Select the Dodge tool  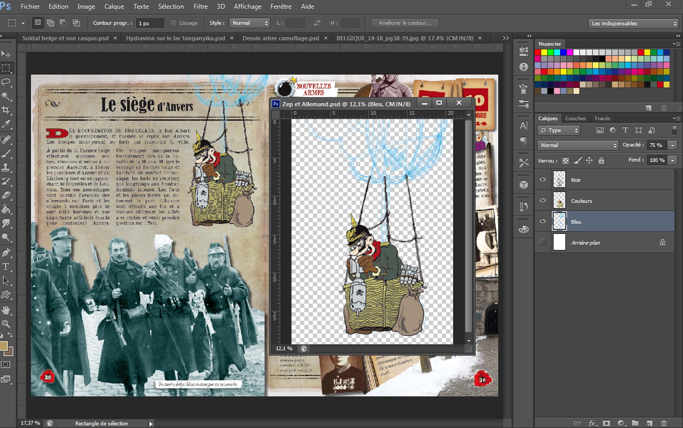click(6, 237)
